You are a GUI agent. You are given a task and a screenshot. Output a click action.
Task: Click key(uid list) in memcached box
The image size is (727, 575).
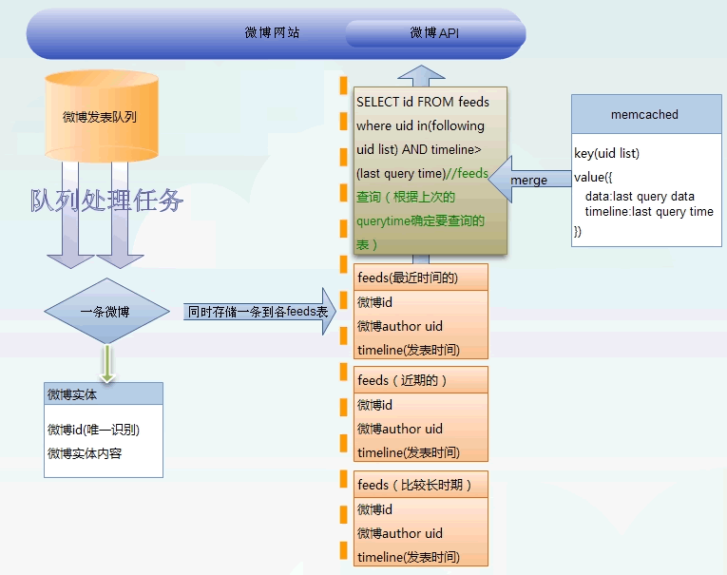[606, 153]
